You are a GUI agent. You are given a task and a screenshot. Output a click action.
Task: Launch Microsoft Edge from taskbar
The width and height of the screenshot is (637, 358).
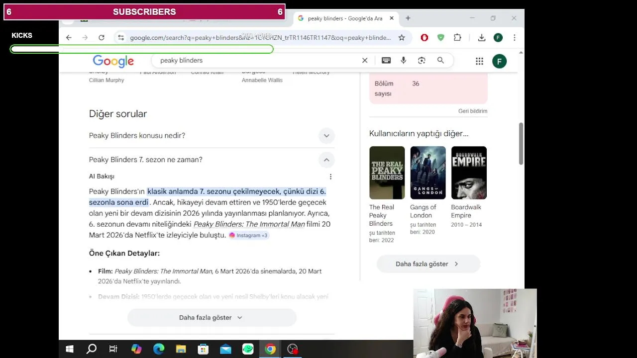point(159,349)
